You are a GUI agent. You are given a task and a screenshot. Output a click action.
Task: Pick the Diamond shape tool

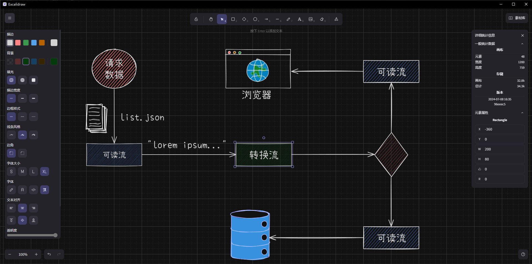pos(244,19)
